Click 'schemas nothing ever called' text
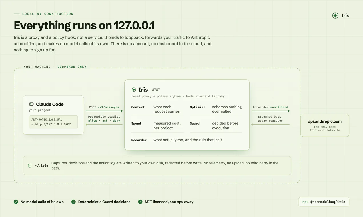 (227, 109)
